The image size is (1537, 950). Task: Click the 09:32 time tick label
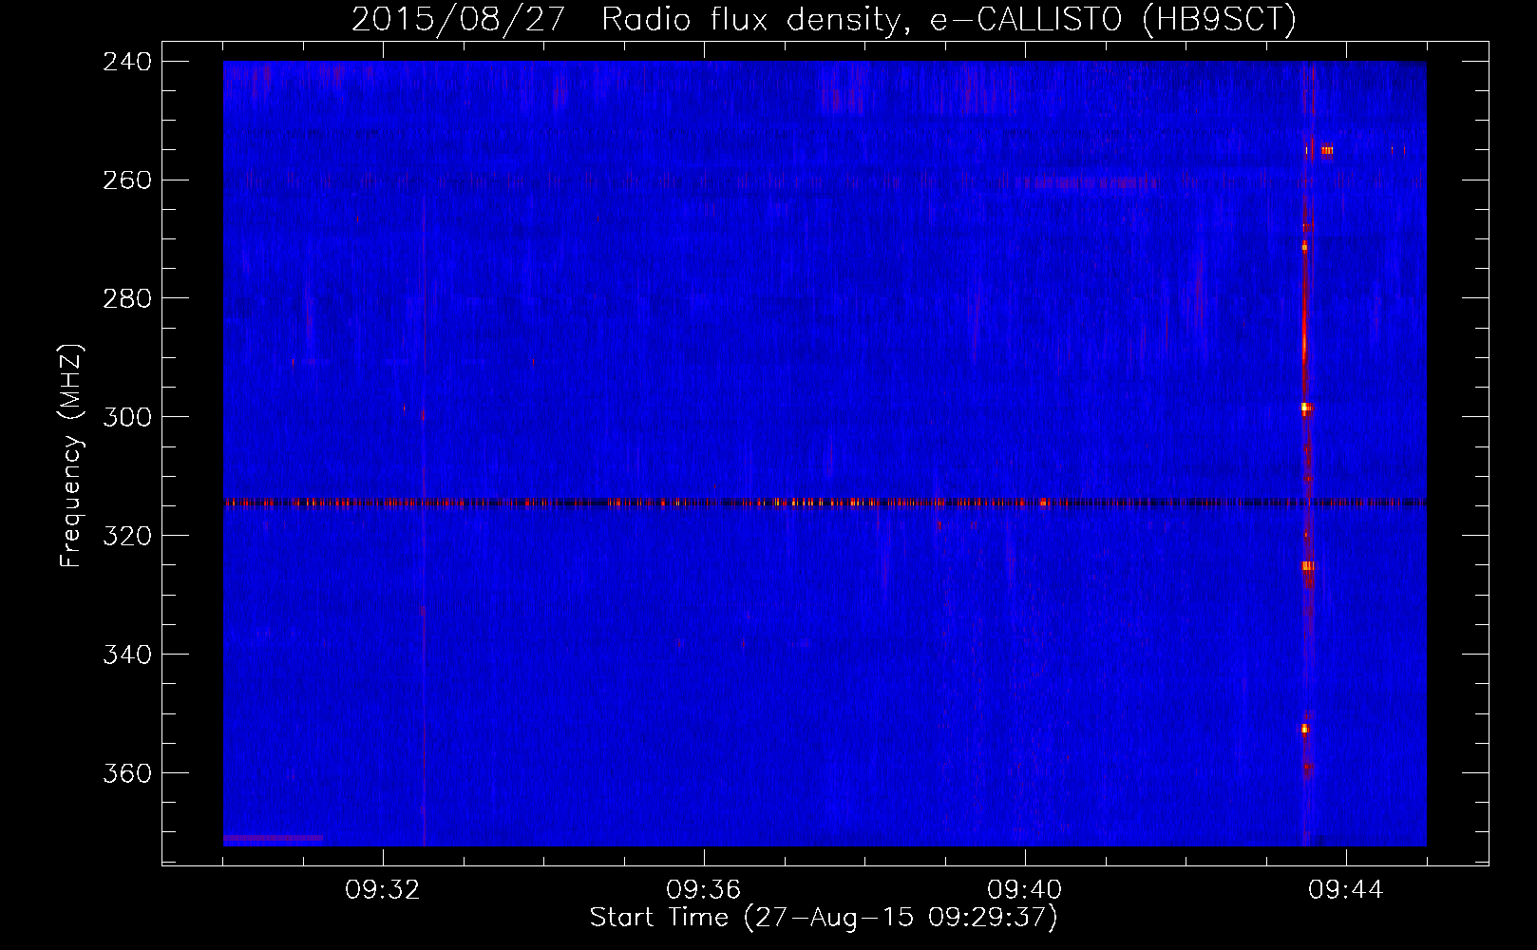pyautogui.click(x=383, y=890)
